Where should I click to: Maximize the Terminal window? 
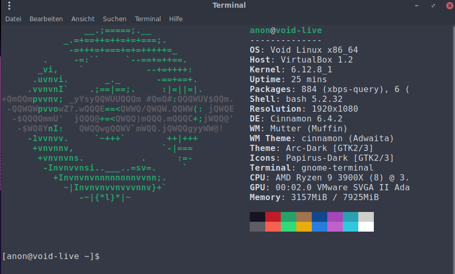coord(431,6)
